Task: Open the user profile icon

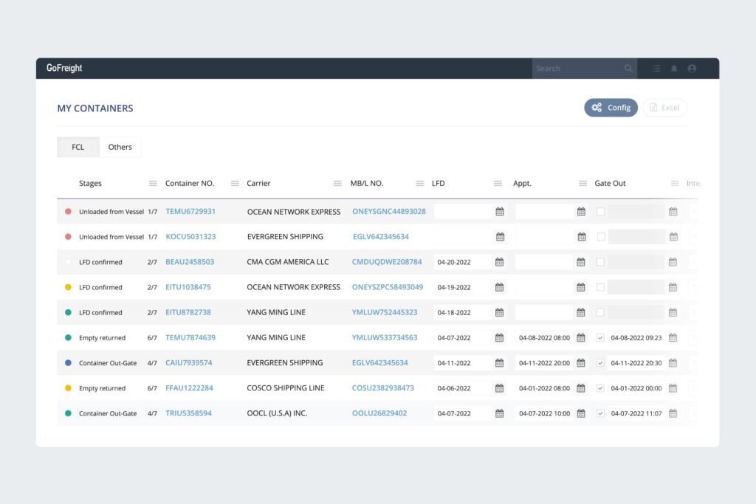Action: [692, 69]
